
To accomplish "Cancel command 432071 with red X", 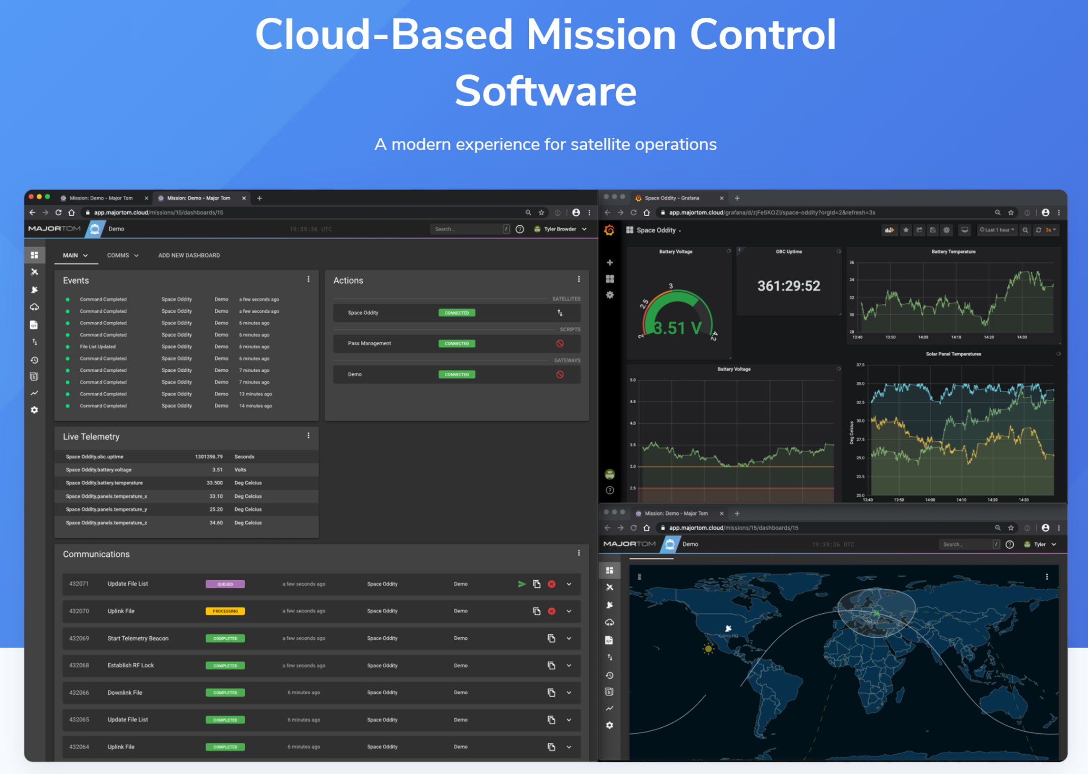I will click(x=552, y=584).
